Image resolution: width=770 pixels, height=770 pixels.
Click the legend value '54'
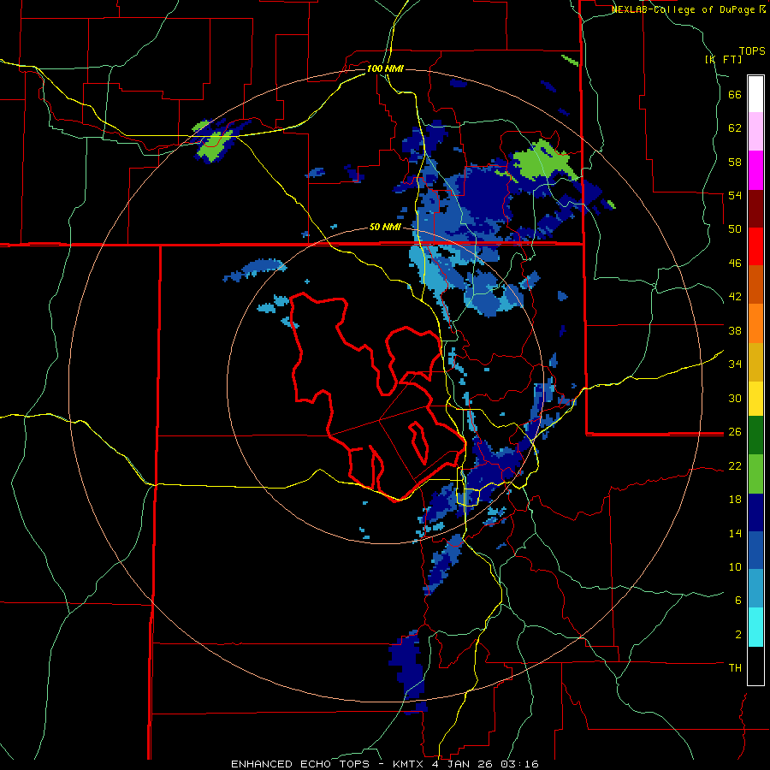point(735,196)
